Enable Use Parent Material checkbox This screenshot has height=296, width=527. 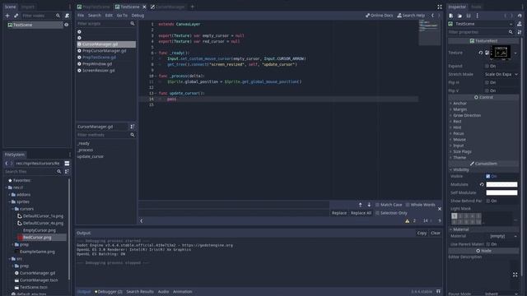click(x=488, y=244)
